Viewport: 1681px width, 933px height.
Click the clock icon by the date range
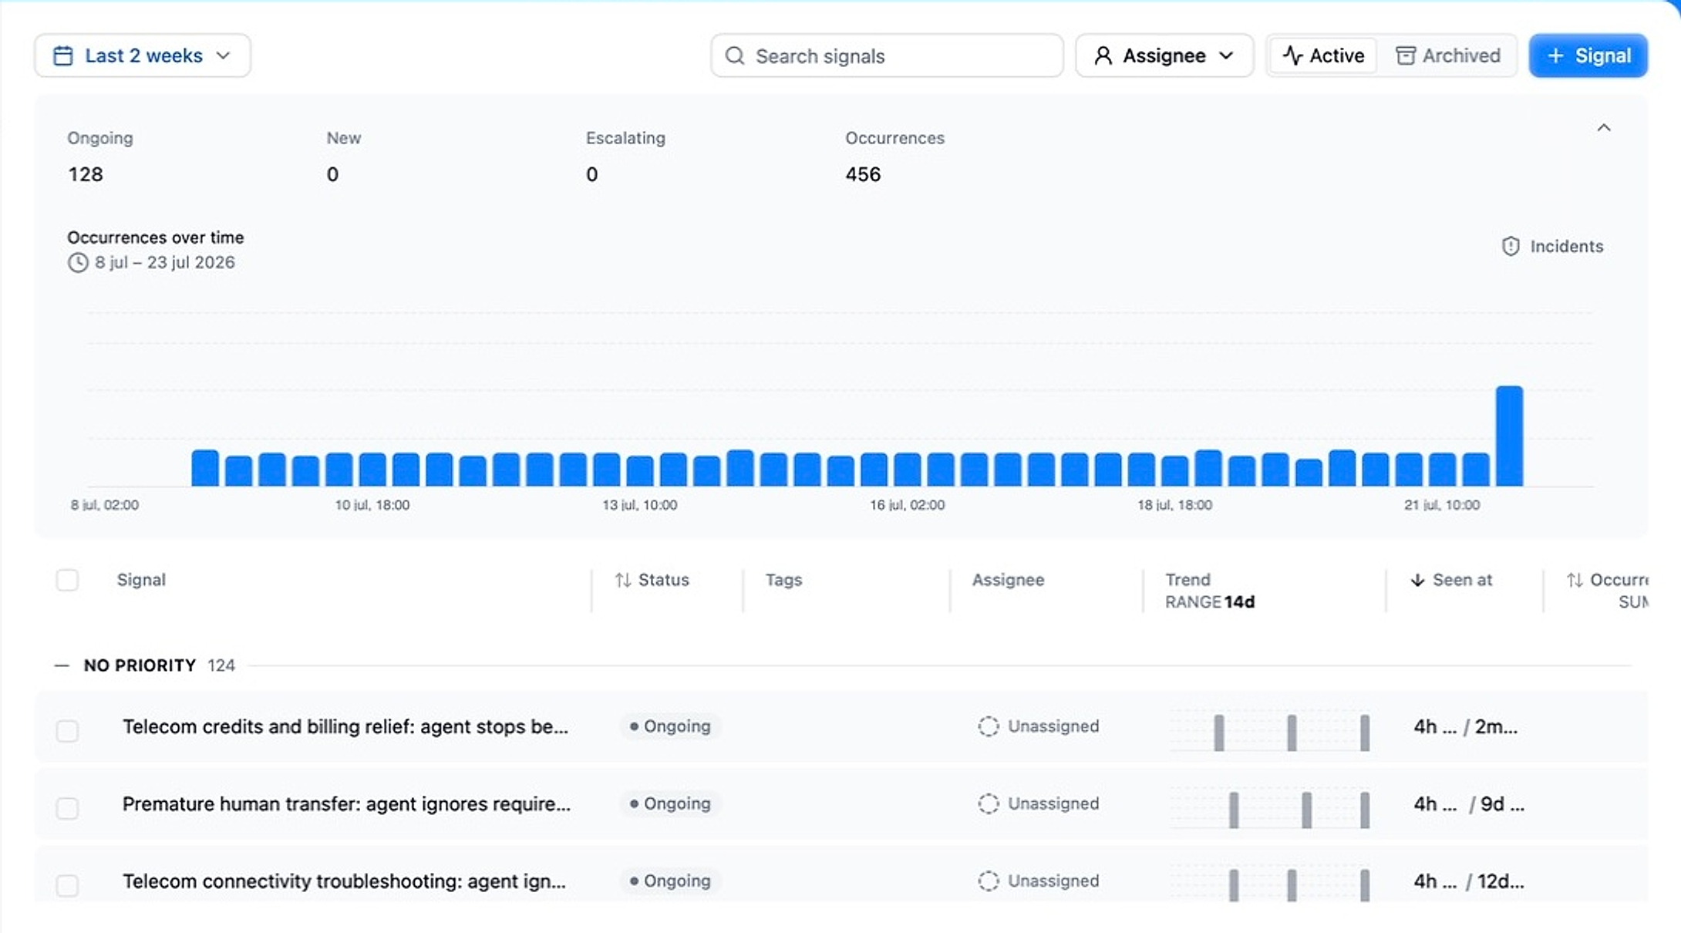pos(78,262)
